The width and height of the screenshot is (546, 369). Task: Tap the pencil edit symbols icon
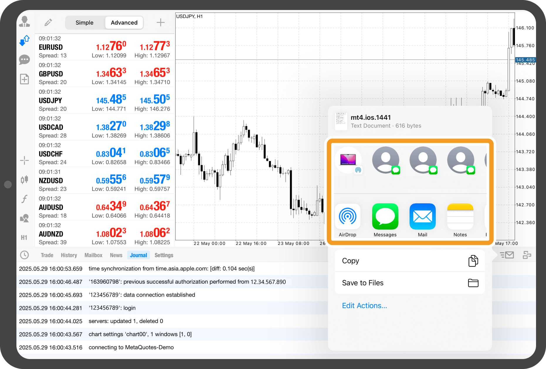48,23
